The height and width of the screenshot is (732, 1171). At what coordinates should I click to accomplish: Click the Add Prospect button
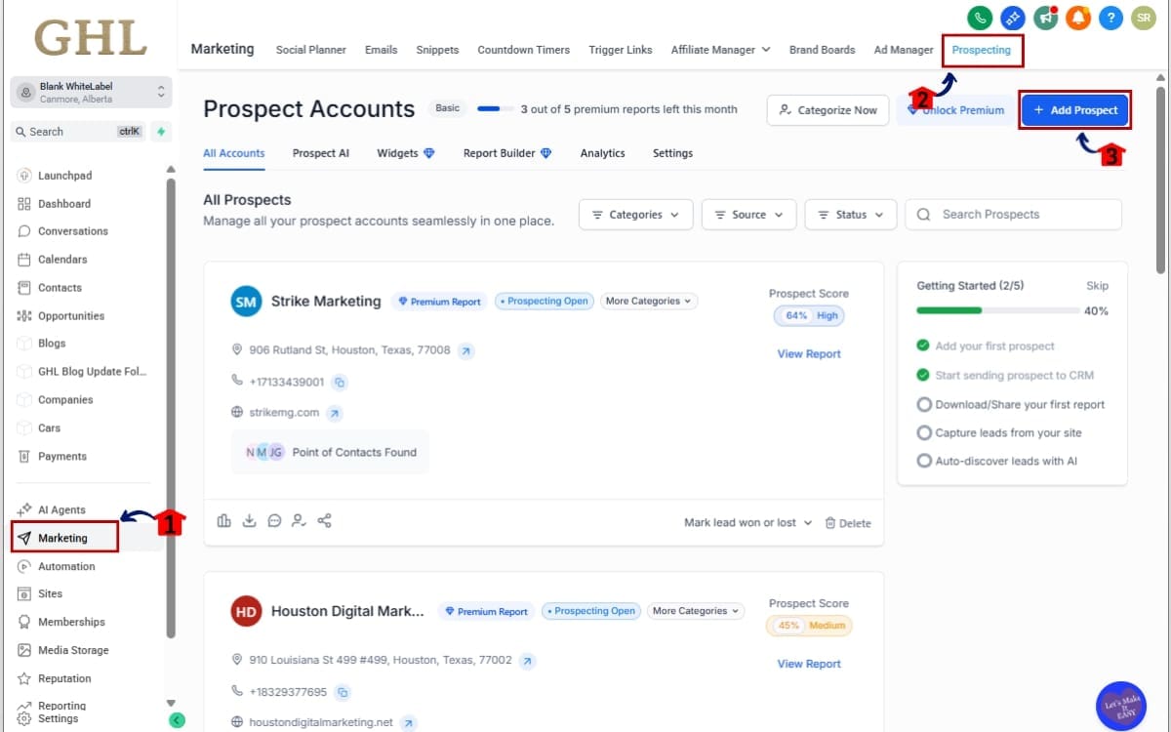tap(1074, 110)
